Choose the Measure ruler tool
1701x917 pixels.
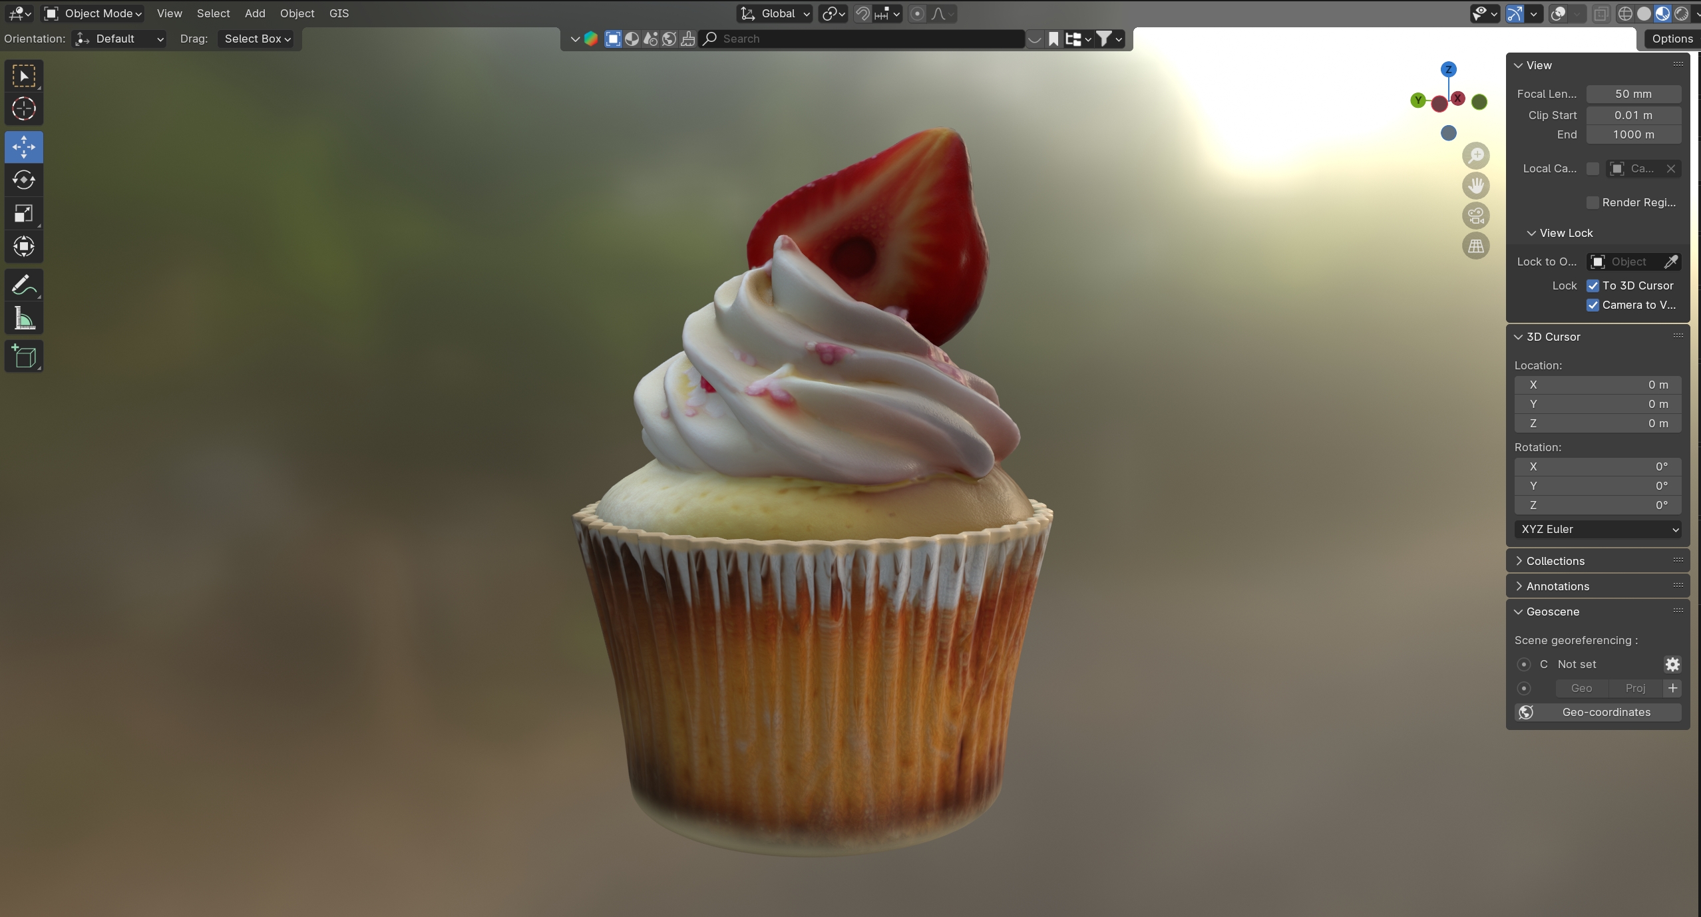click(24, 319)
